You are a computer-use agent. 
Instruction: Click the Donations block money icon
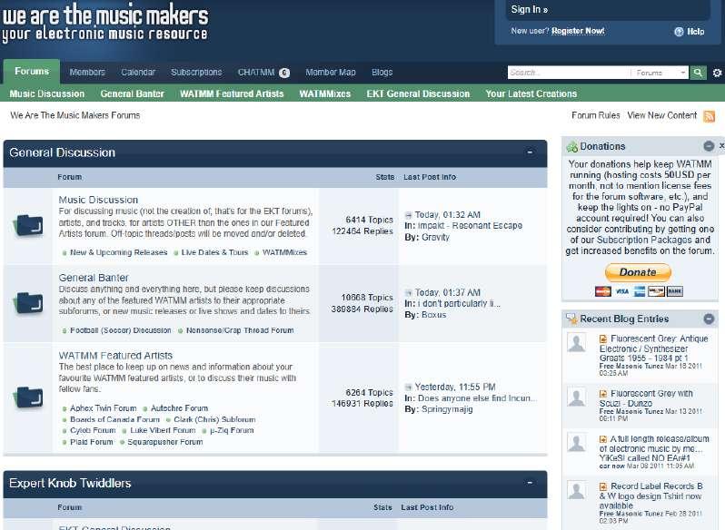pyautogui.click(x=572, y=147)
